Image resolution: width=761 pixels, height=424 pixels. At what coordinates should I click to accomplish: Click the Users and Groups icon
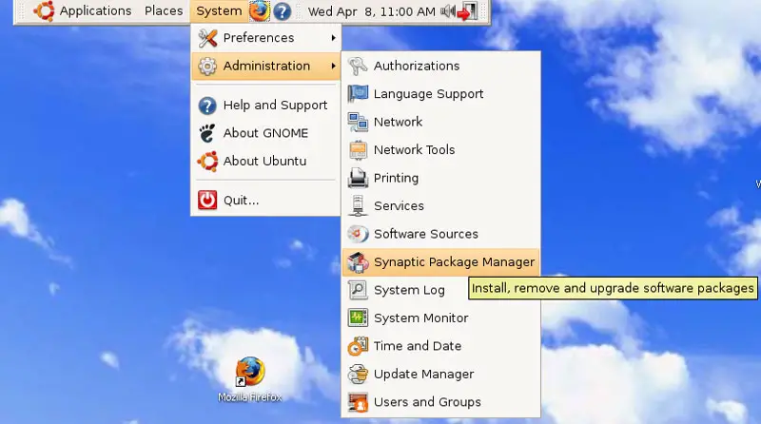point(359,402)
